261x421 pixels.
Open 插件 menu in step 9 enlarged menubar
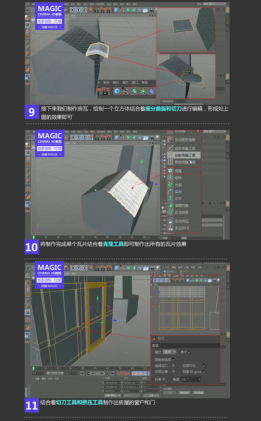coord(116,83)
